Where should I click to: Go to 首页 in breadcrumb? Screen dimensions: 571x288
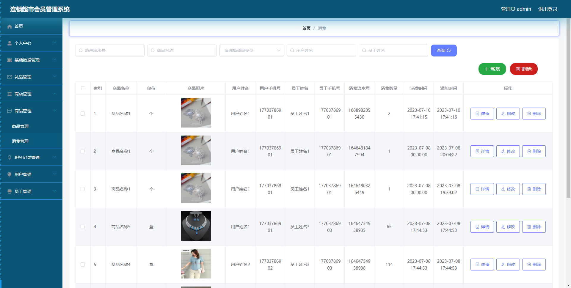306,29
